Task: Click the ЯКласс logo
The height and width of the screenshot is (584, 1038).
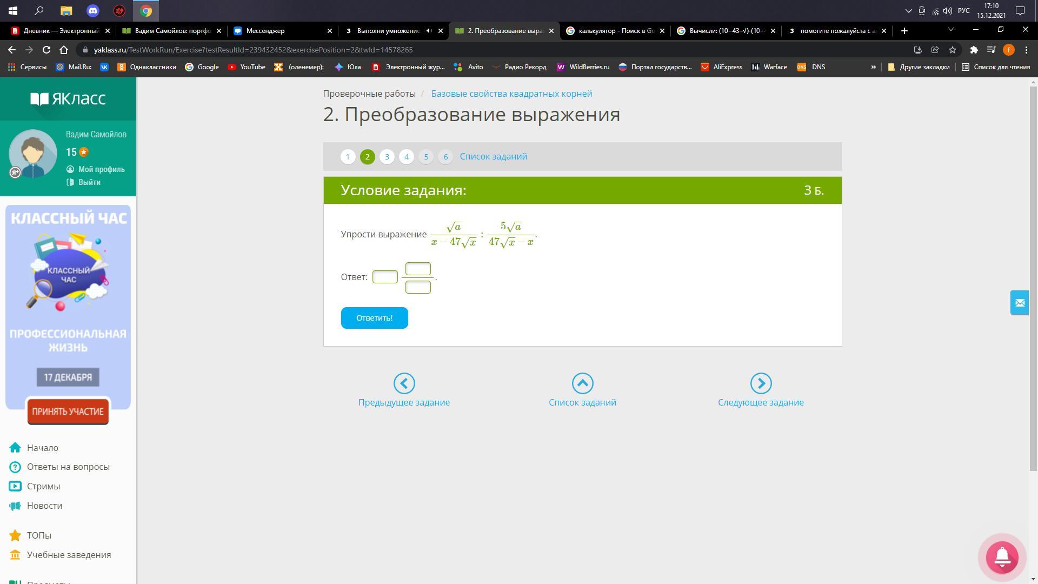Action: pos(68,98)
